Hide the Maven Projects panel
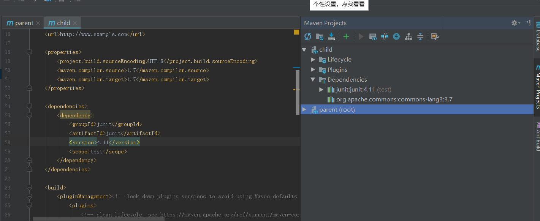The image size is (540, 221). tap(527, 23)
